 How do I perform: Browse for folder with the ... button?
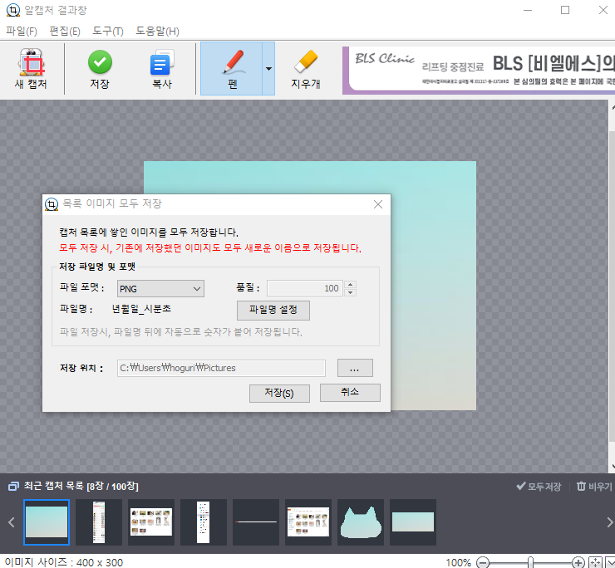pos(355,368)
